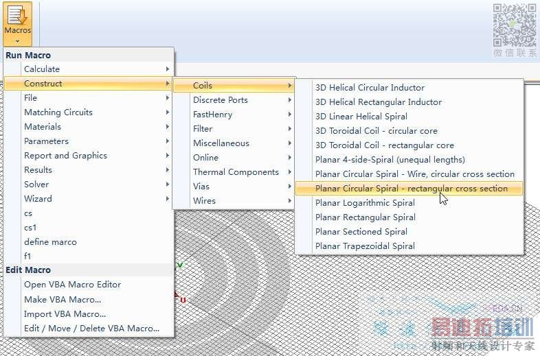540x356 pixels.
Task: Run 3D Toroidal Coil circular core
Action: 409,131
